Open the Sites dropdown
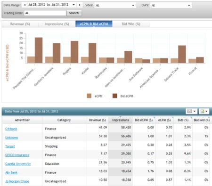Image resolution: width=212 pixels, height=186 pixels. point(115,5)
